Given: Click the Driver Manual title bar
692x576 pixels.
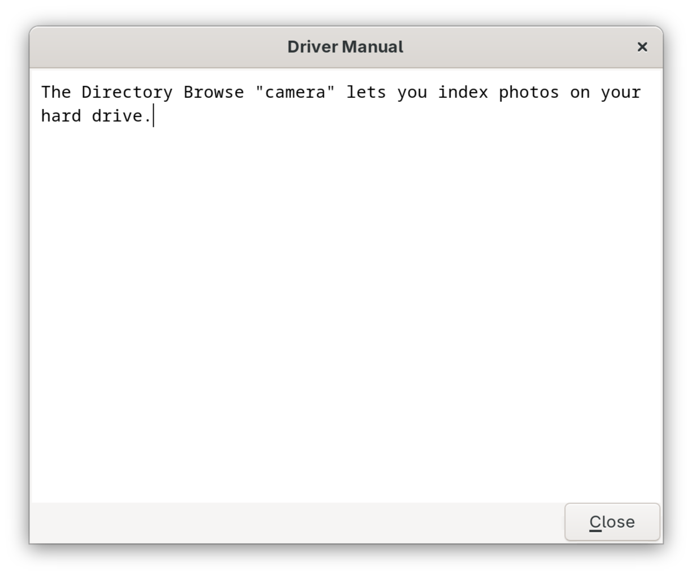Looking at the screenshot, I should pos(345,47).
